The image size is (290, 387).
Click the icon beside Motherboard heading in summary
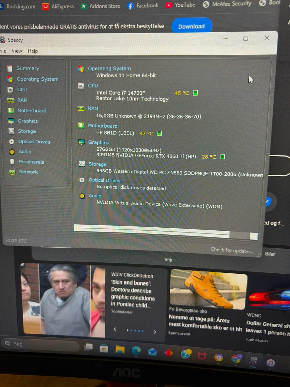[81, 125]
